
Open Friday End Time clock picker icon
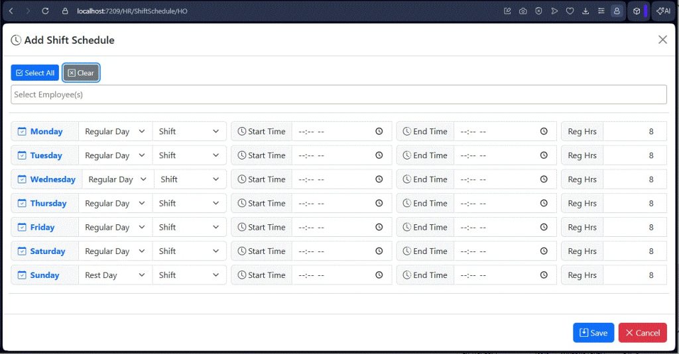point(544,228)
